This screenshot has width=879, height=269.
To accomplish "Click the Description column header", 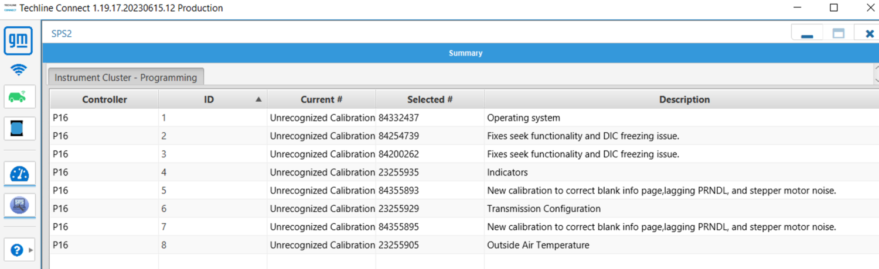I will click(684, 99).
